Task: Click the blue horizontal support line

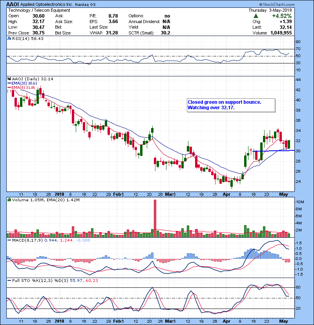Action: click(274, 151)
